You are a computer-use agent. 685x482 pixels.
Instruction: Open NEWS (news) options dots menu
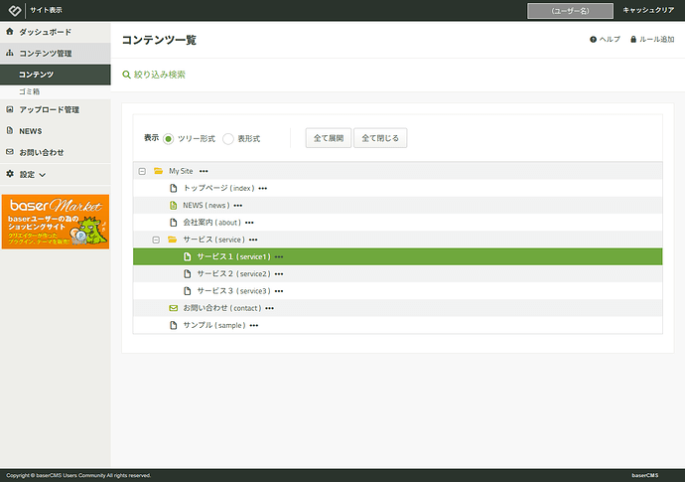click(x=237, y=206)
